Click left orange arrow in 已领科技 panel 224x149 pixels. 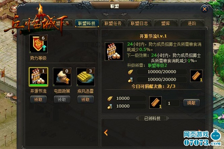point(106,133)
